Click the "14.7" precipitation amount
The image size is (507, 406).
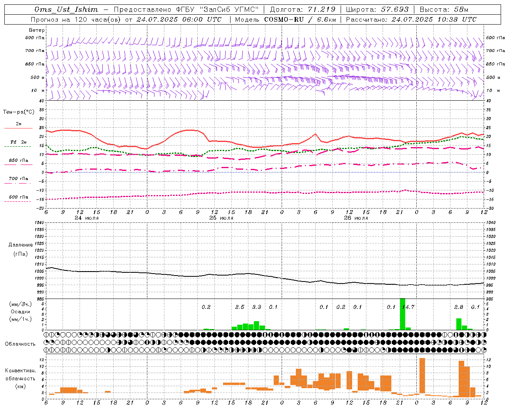408,307
